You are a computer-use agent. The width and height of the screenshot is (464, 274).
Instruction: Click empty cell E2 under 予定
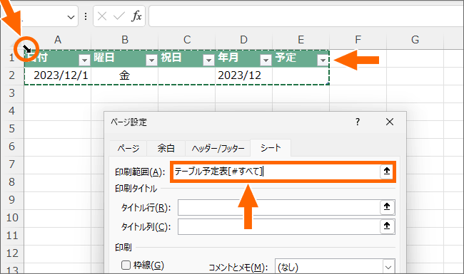(x=301, y=75)
